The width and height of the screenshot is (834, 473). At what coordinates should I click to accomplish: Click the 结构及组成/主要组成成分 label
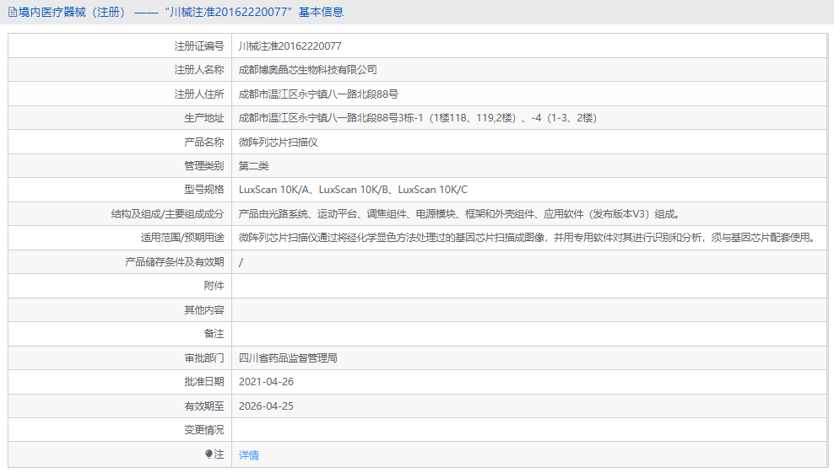pyautogui.click(x=167, y=214)
